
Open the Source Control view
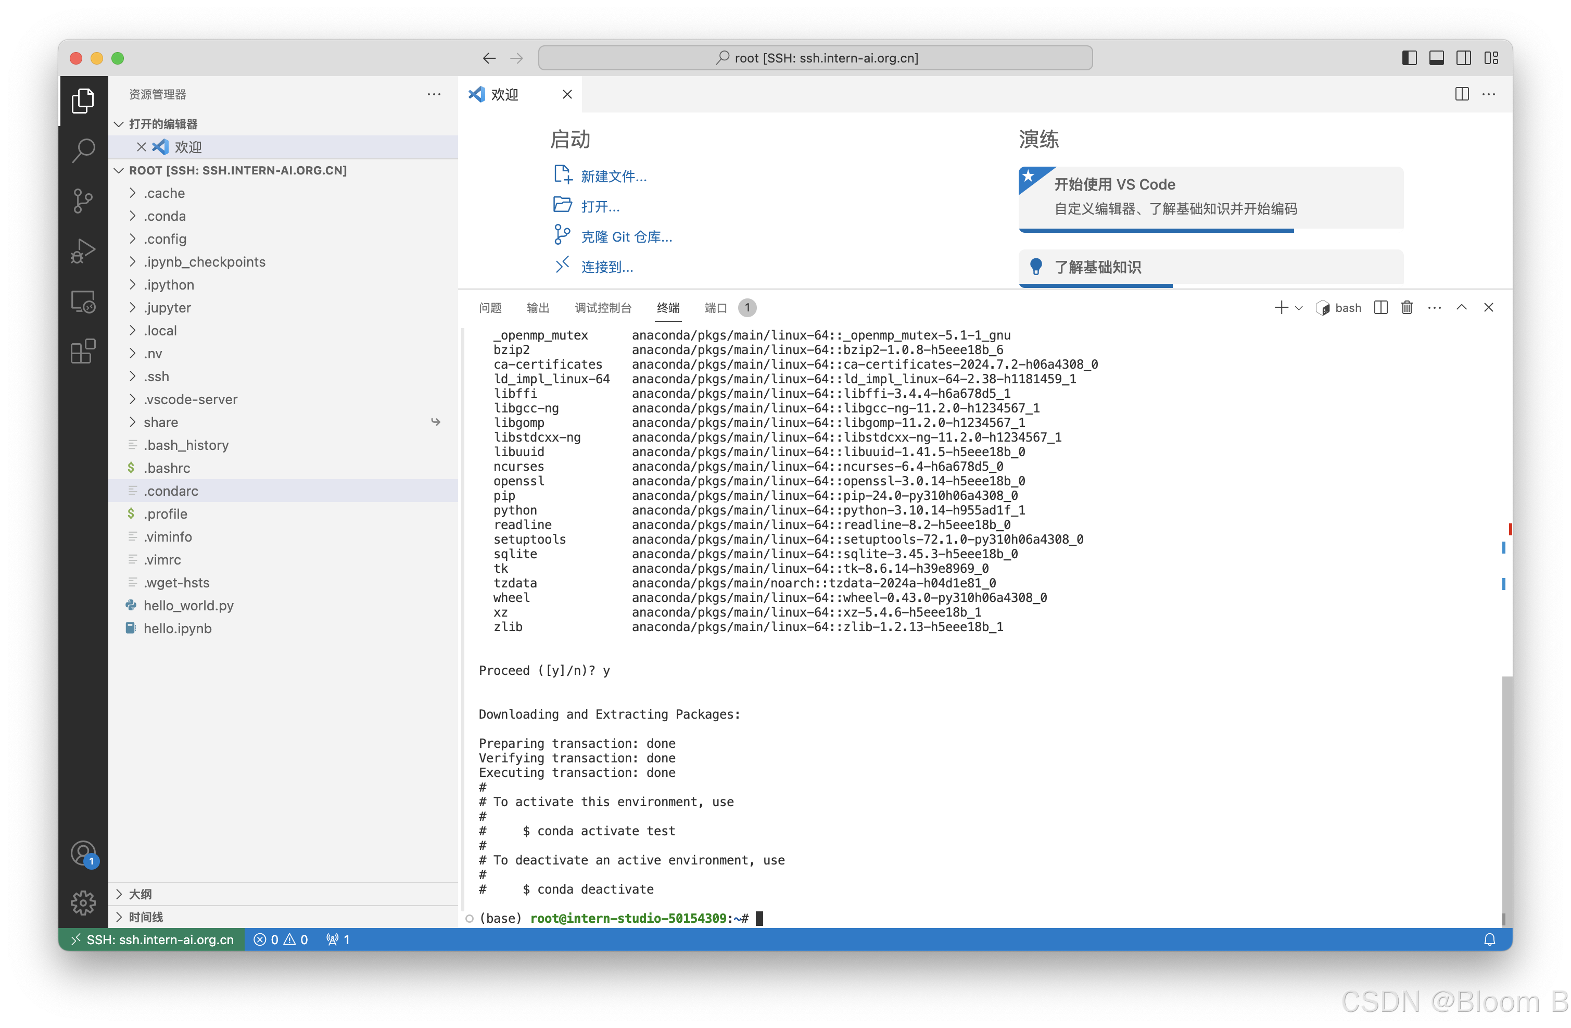83,200
